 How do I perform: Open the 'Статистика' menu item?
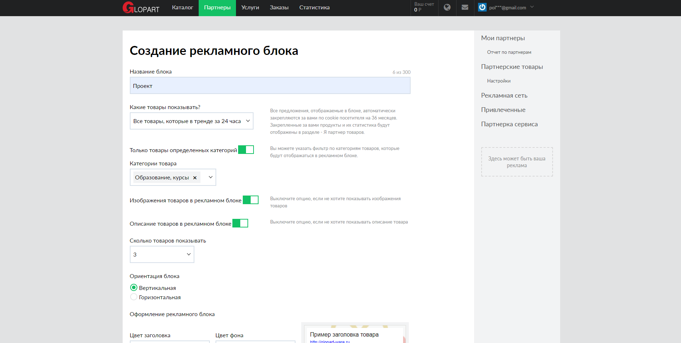click(x=315, y=8)
